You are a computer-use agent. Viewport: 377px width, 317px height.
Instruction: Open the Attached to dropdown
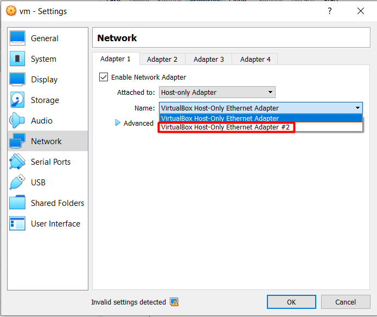217,92
